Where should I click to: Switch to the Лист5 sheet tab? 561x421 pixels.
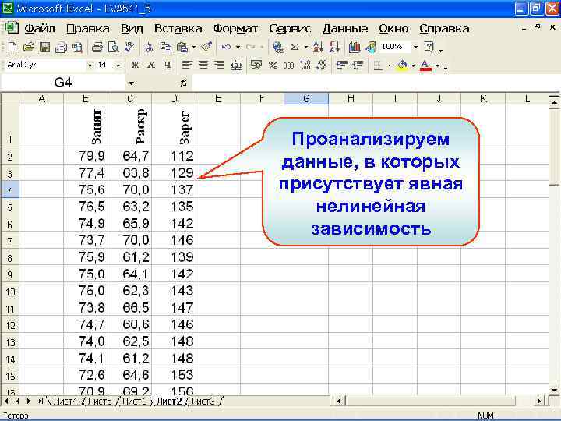coord(100,402)
